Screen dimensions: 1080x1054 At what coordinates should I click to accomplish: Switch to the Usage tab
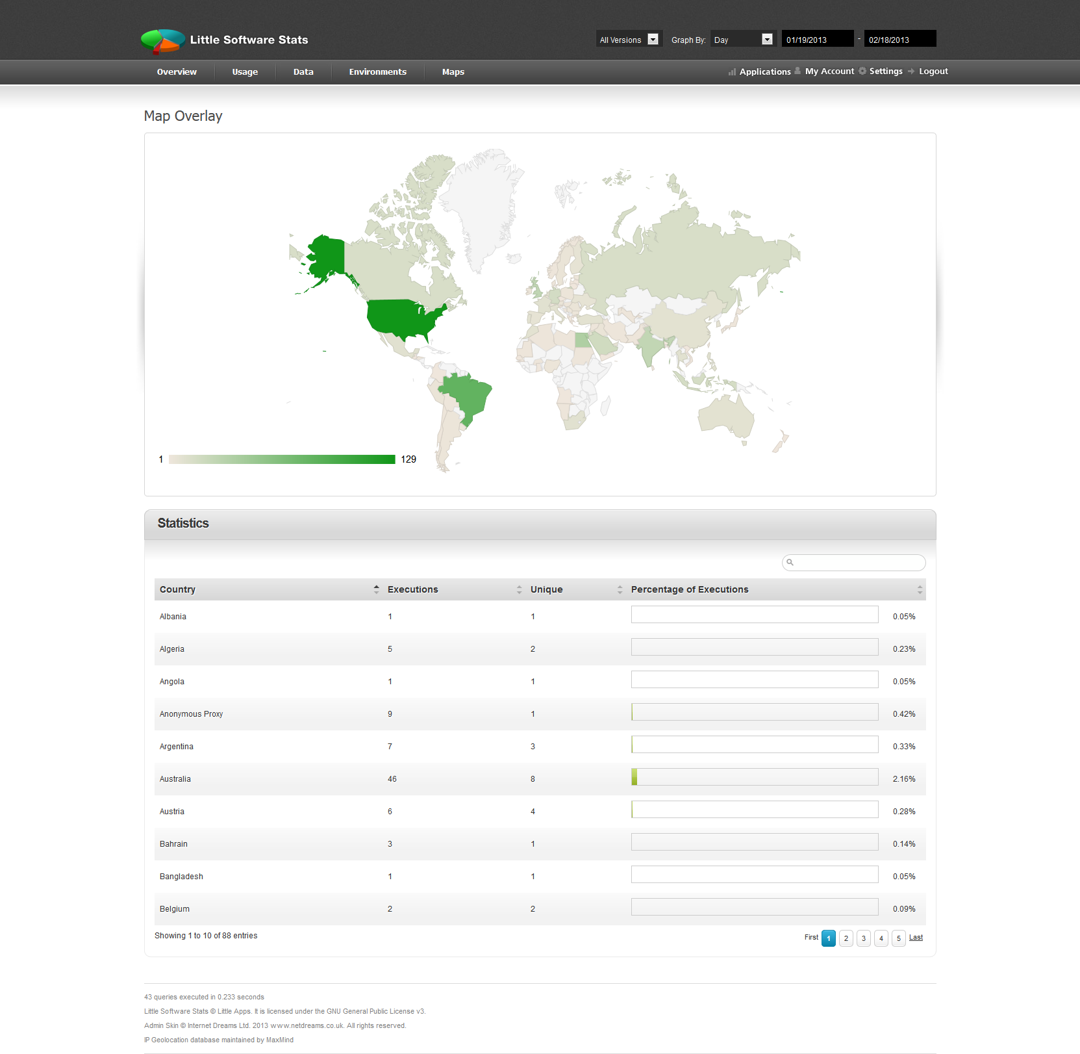pos(245,71)
